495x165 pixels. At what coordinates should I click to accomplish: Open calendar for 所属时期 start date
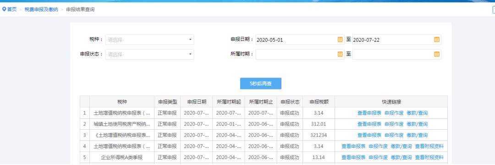pyautogui.click(x=340, y=54)
